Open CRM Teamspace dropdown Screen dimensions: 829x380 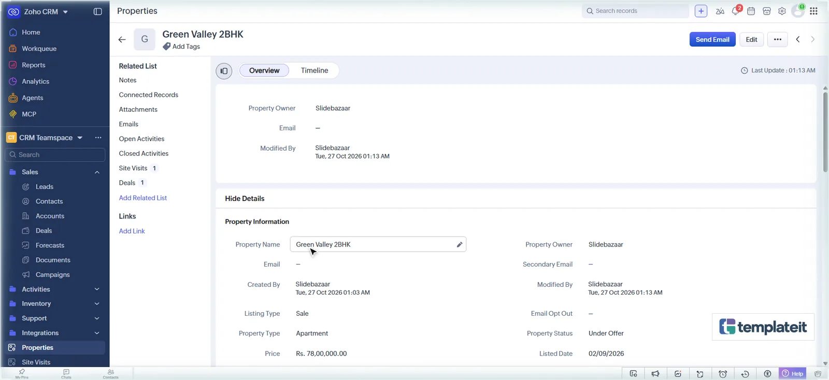click(x=80, y=138)
